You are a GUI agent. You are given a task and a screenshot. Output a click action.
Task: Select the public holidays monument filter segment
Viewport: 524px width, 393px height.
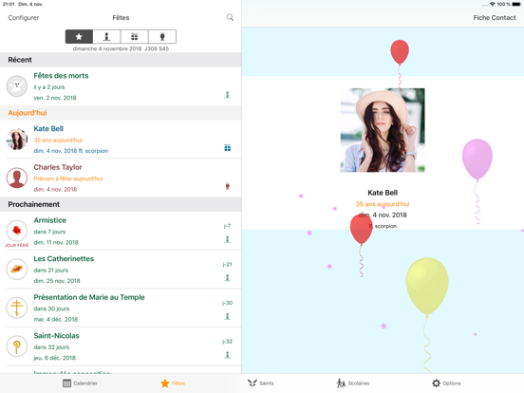tap(106, 37)
